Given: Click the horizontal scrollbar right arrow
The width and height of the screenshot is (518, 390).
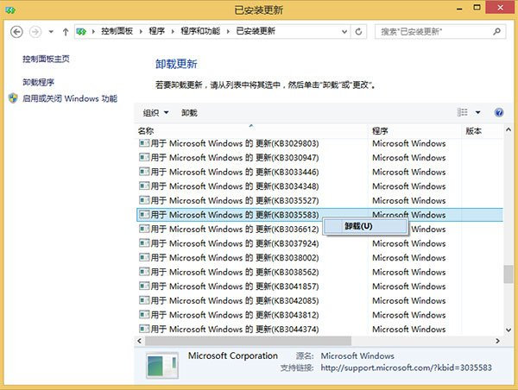Looking at the screenshot, I should click(x=497, y=341).
